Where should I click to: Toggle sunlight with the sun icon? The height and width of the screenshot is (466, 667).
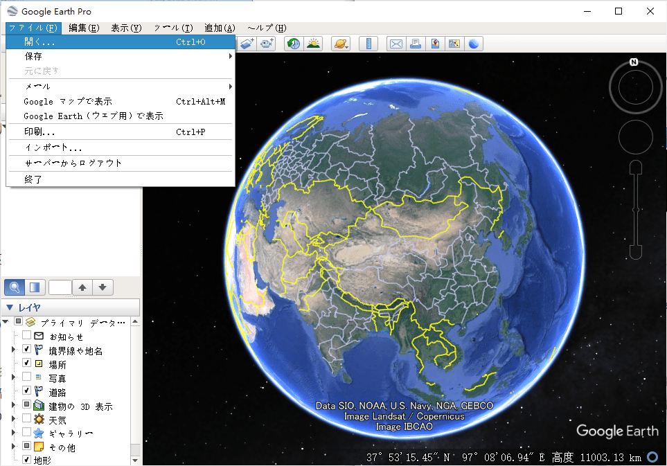314,43
